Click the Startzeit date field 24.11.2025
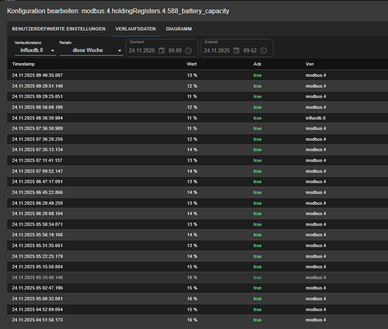388x329 pixels. coord(142,50)
